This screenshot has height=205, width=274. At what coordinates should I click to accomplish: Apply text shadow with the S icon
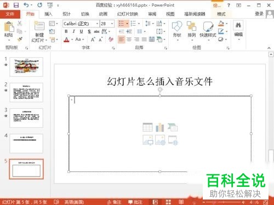89,31
